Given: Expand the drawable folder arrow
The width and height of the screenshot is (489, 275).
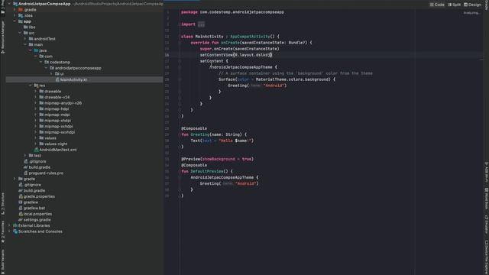Looking at the screenshot, I should [x=36, y=92].
